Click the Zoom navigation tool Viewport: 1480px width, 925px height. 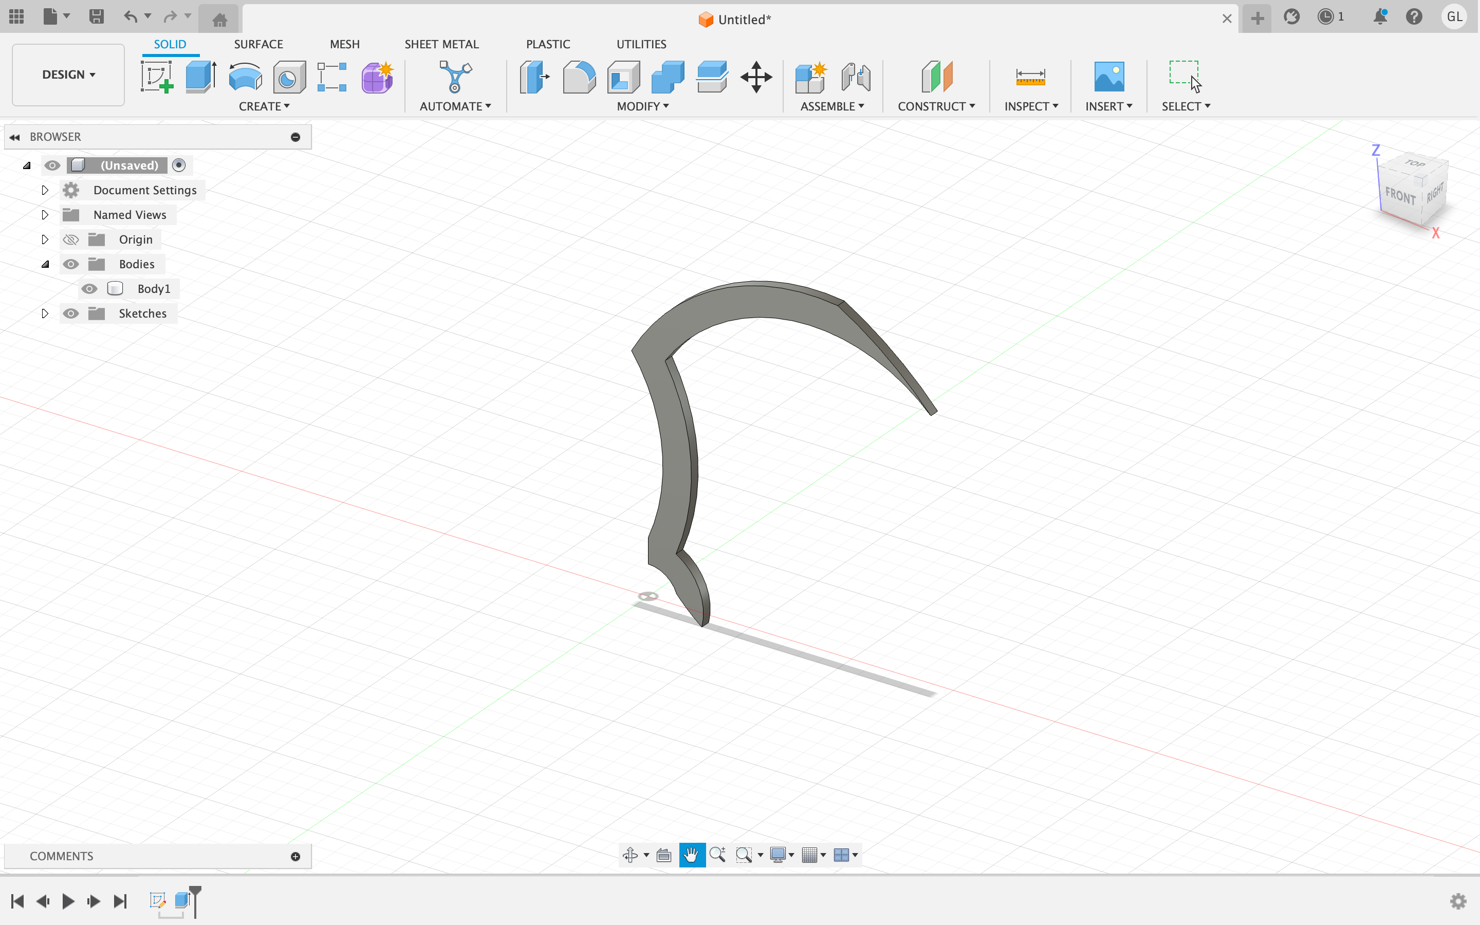[717, 855]
